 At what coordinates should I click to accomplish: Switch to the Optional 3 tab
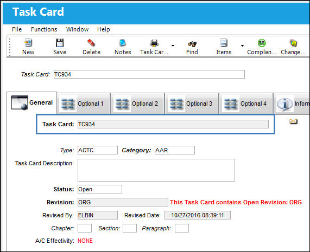click(192, 104)
